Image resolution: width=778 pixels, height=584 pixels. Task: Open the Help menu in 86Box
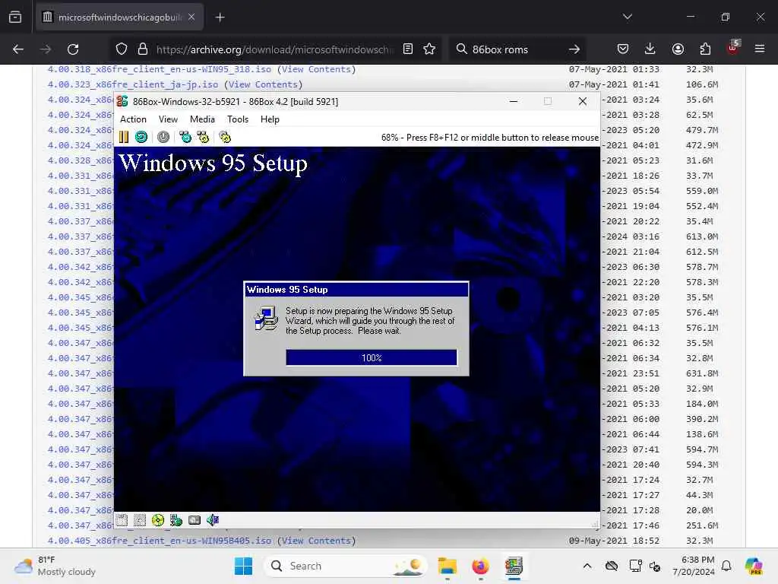pyautogui.click(x=270, y=119)
